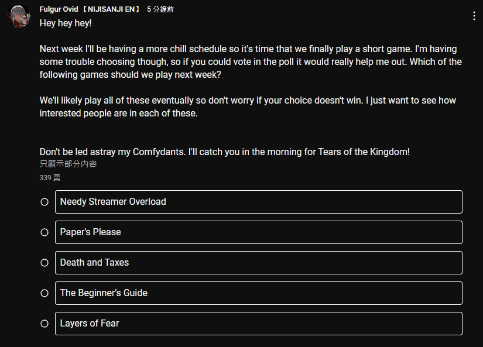Screen dimensions: 483x347
Task: Click the paragraph starting 'We'll likely play all'
Action: [x=248, y=107]
